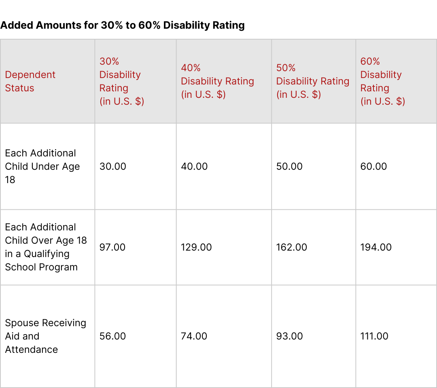Select the 'Each Additional Child Under Age 18' row label
Viewport: 437px width, 388px height.
tap(42, 167)
